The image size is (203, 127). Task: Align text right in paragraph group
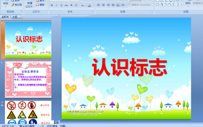108,5
